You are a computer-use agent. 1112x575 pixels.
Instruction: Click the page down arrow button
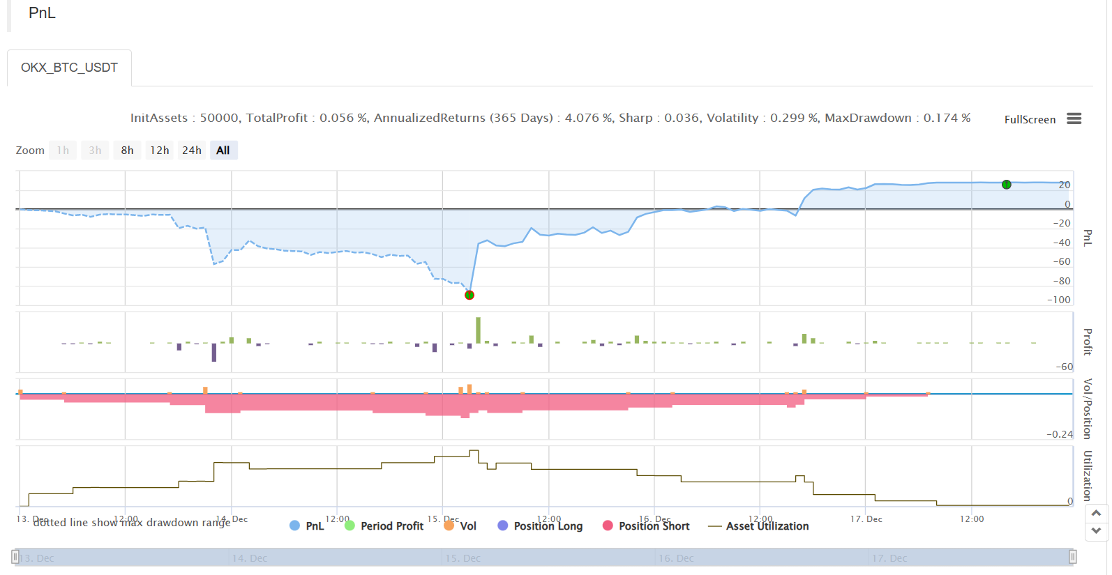[x=1096, y=530]
